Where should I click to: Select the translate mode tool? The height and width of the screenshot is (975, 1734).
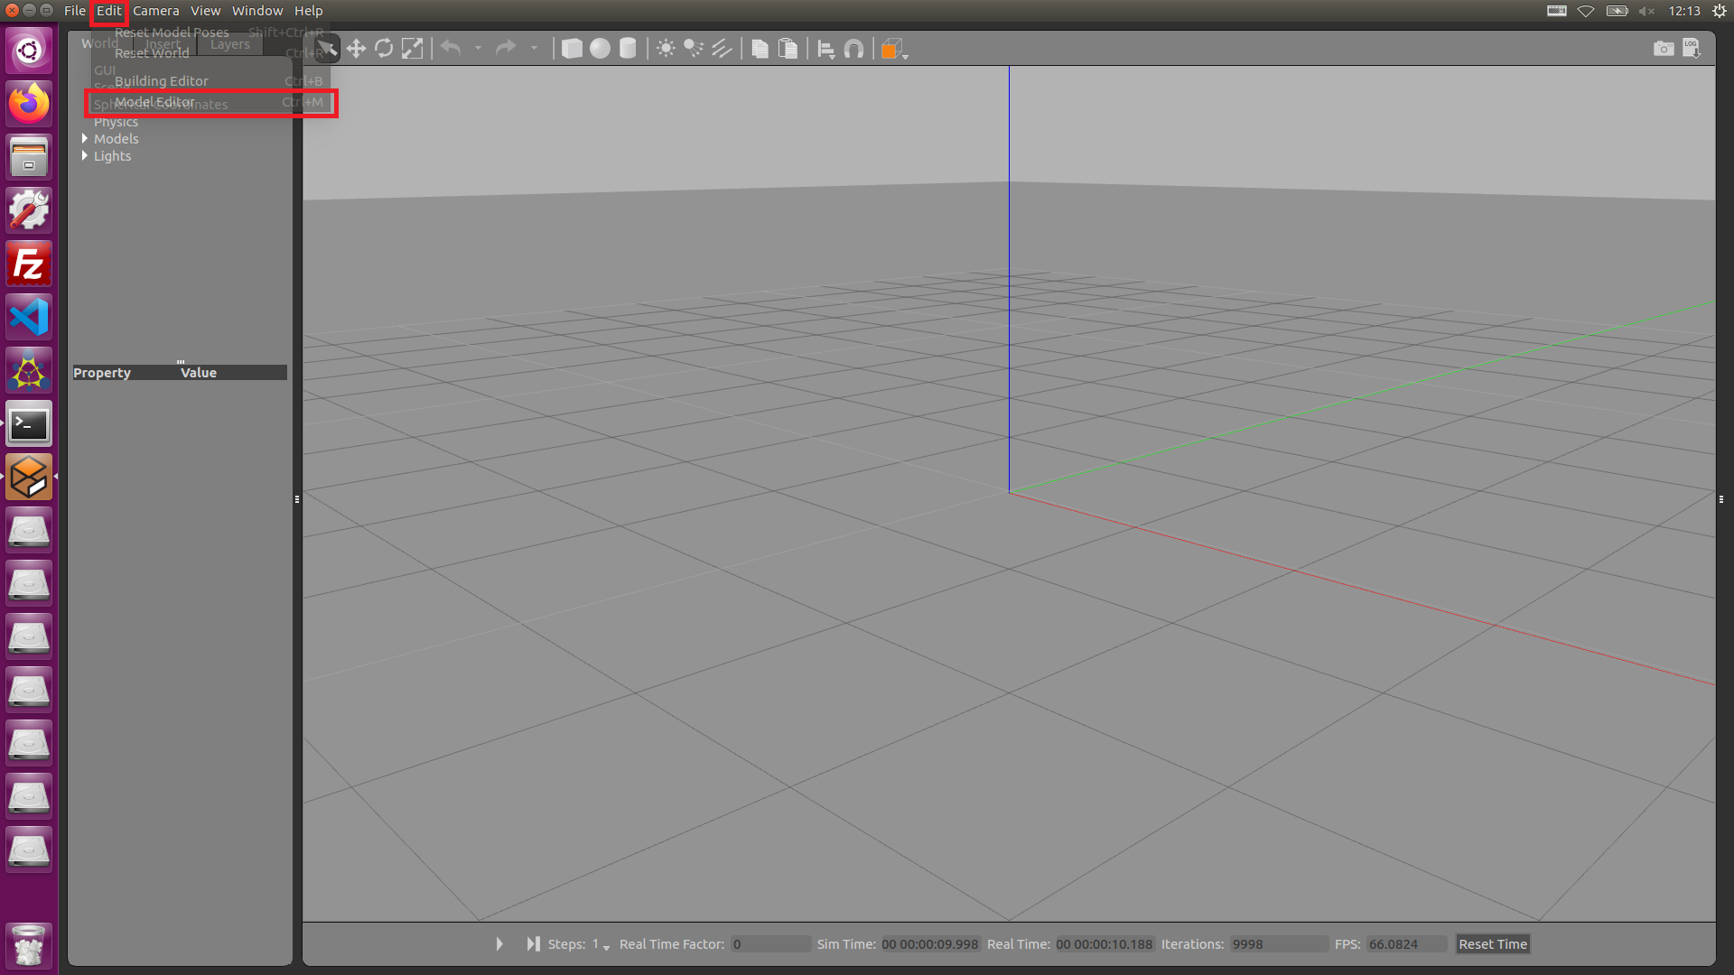[x=356, y=49]
